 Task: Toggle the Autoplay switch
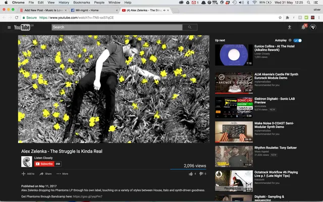[x=297, y=40]
